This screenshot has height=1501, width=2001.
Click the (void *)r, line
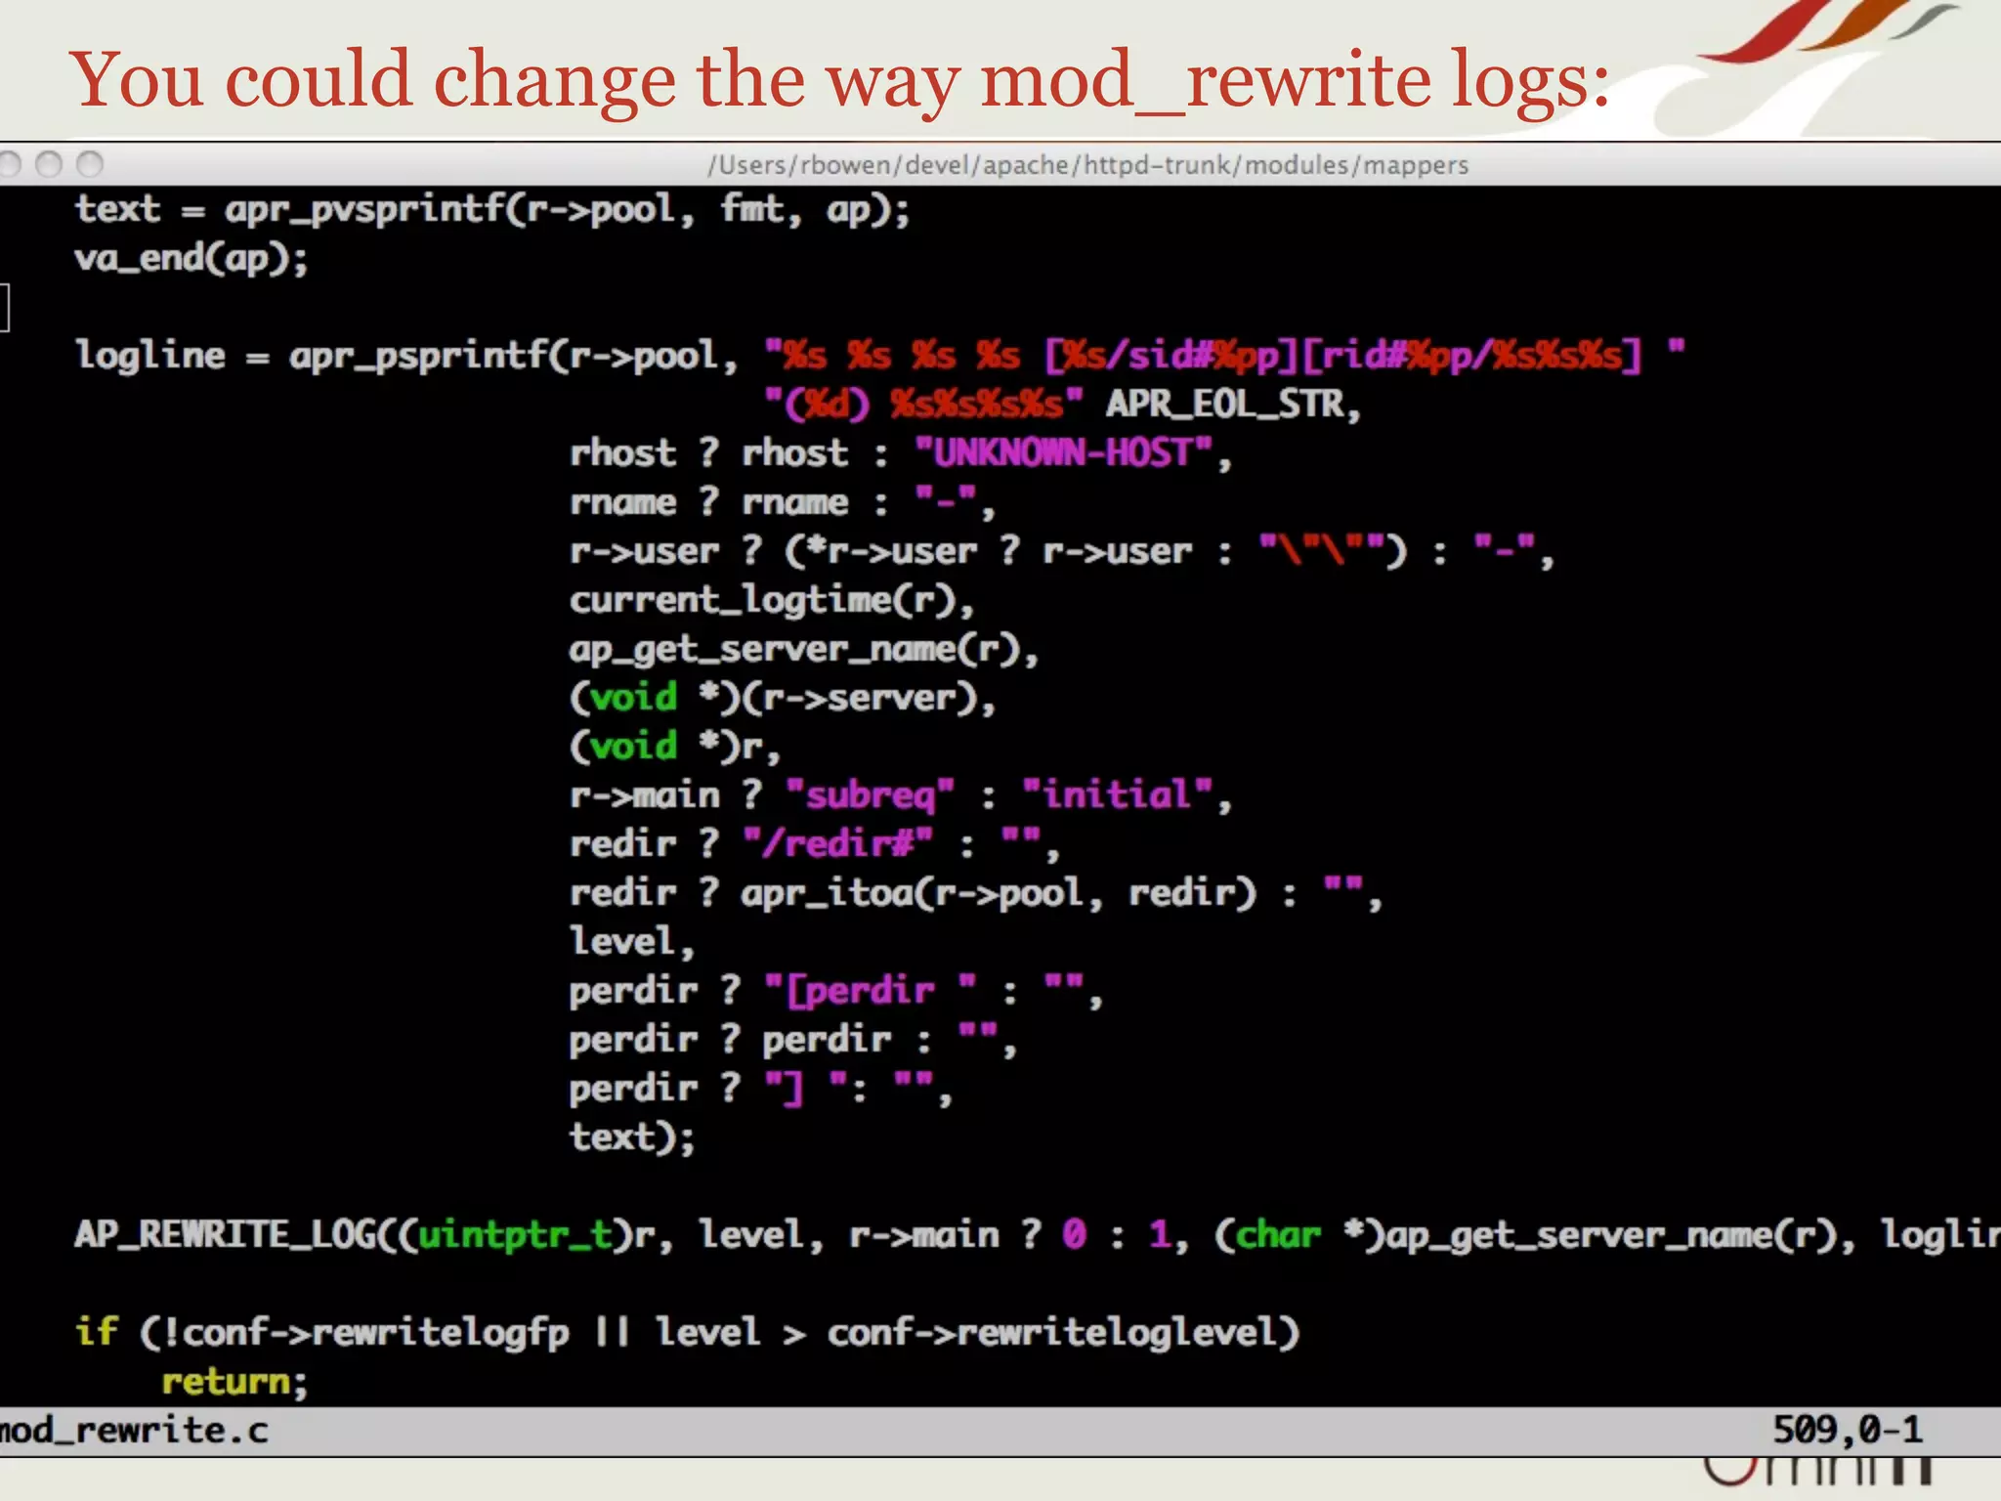[675, 747]
